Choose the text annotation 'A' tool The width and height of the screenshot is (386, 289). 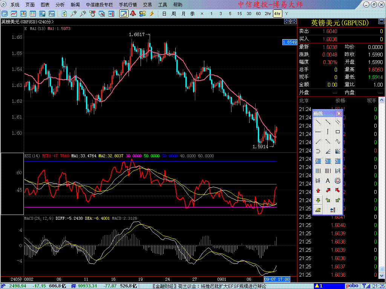[x=328, y=181]
